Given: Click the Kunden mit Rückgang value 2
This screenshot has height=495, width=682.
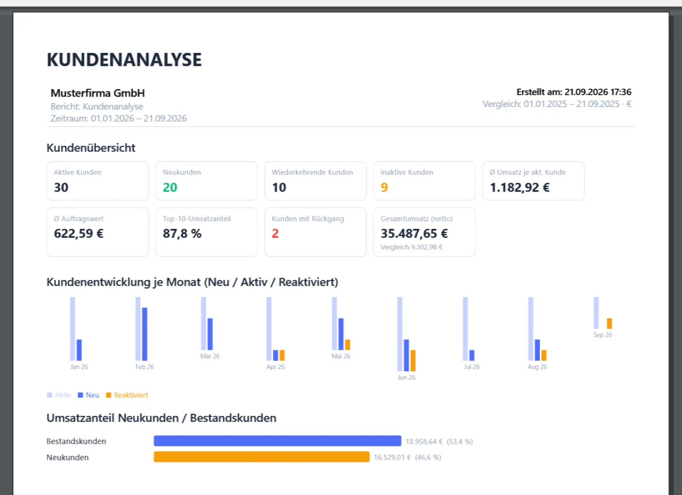Looking at the screenshot, I should tap(275, 234).
